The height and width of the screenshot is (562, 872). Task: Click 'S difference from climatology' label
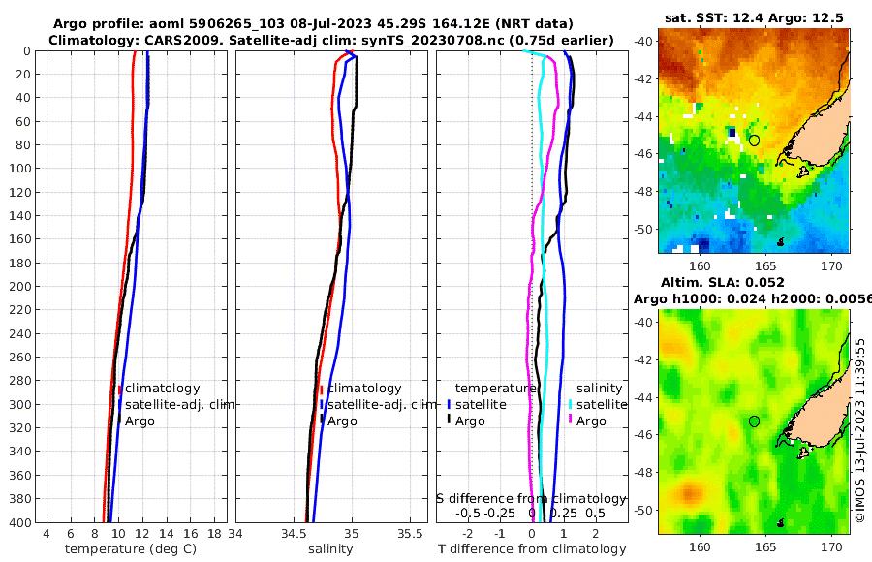532,499
